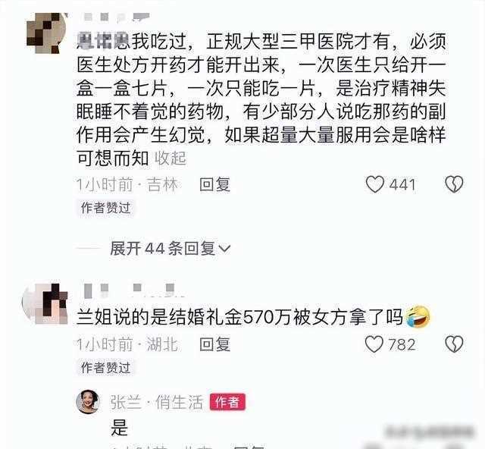Open 张兰·俏生活 author avatar
Image resolution: width=485 pixels, height=449 pixels.
[88, 402]
